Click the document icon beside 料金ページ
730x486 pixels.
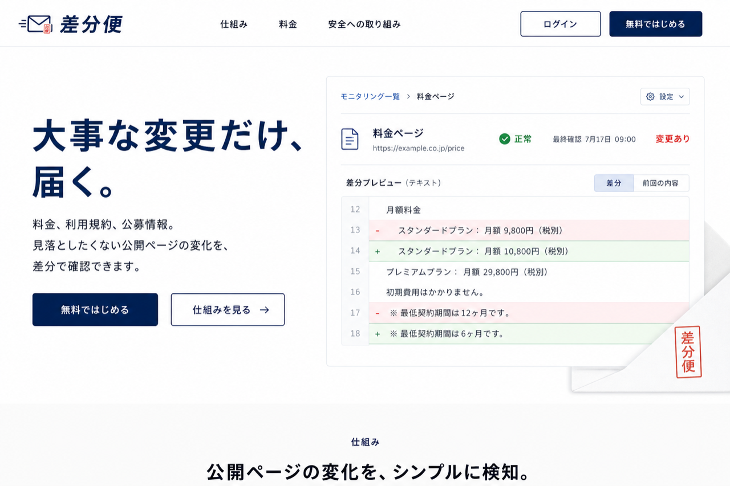pos(350,139)
